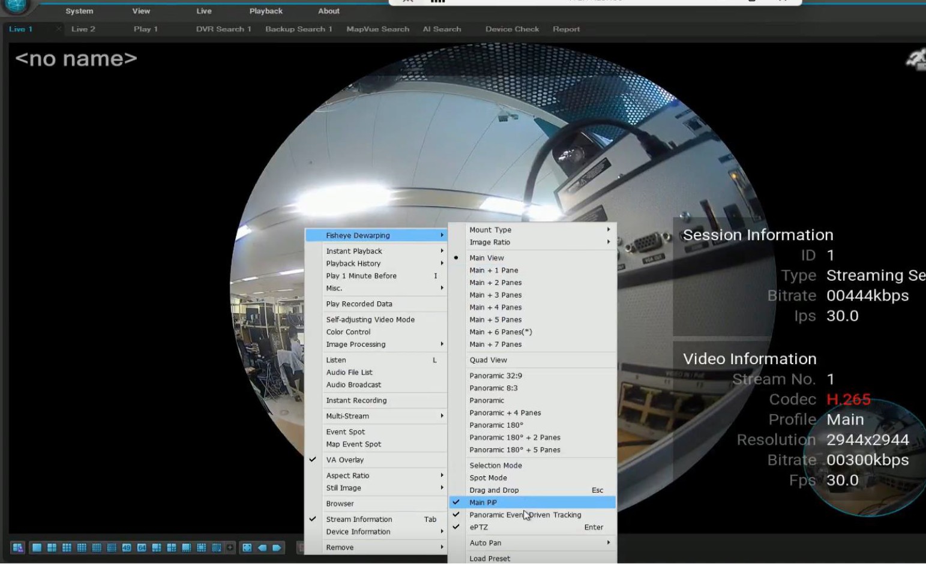The width and height of the screenshot is (926, 564).
Task: Select the single-screen 1x1 layout icon
Action: [x=37, y=548]
